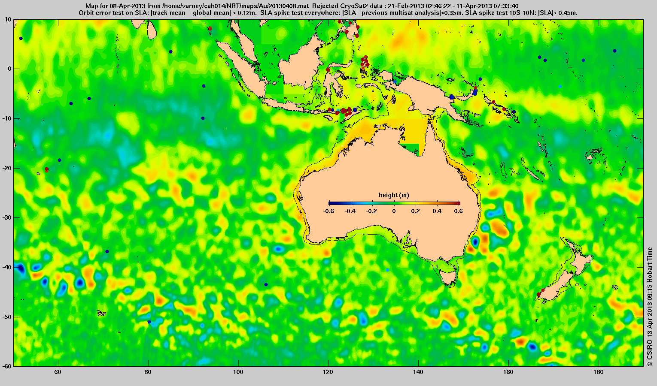Click longitude axis label 100
Image resolution: width=657 pixels, height=386 pixels.
(x=238, y=372)
